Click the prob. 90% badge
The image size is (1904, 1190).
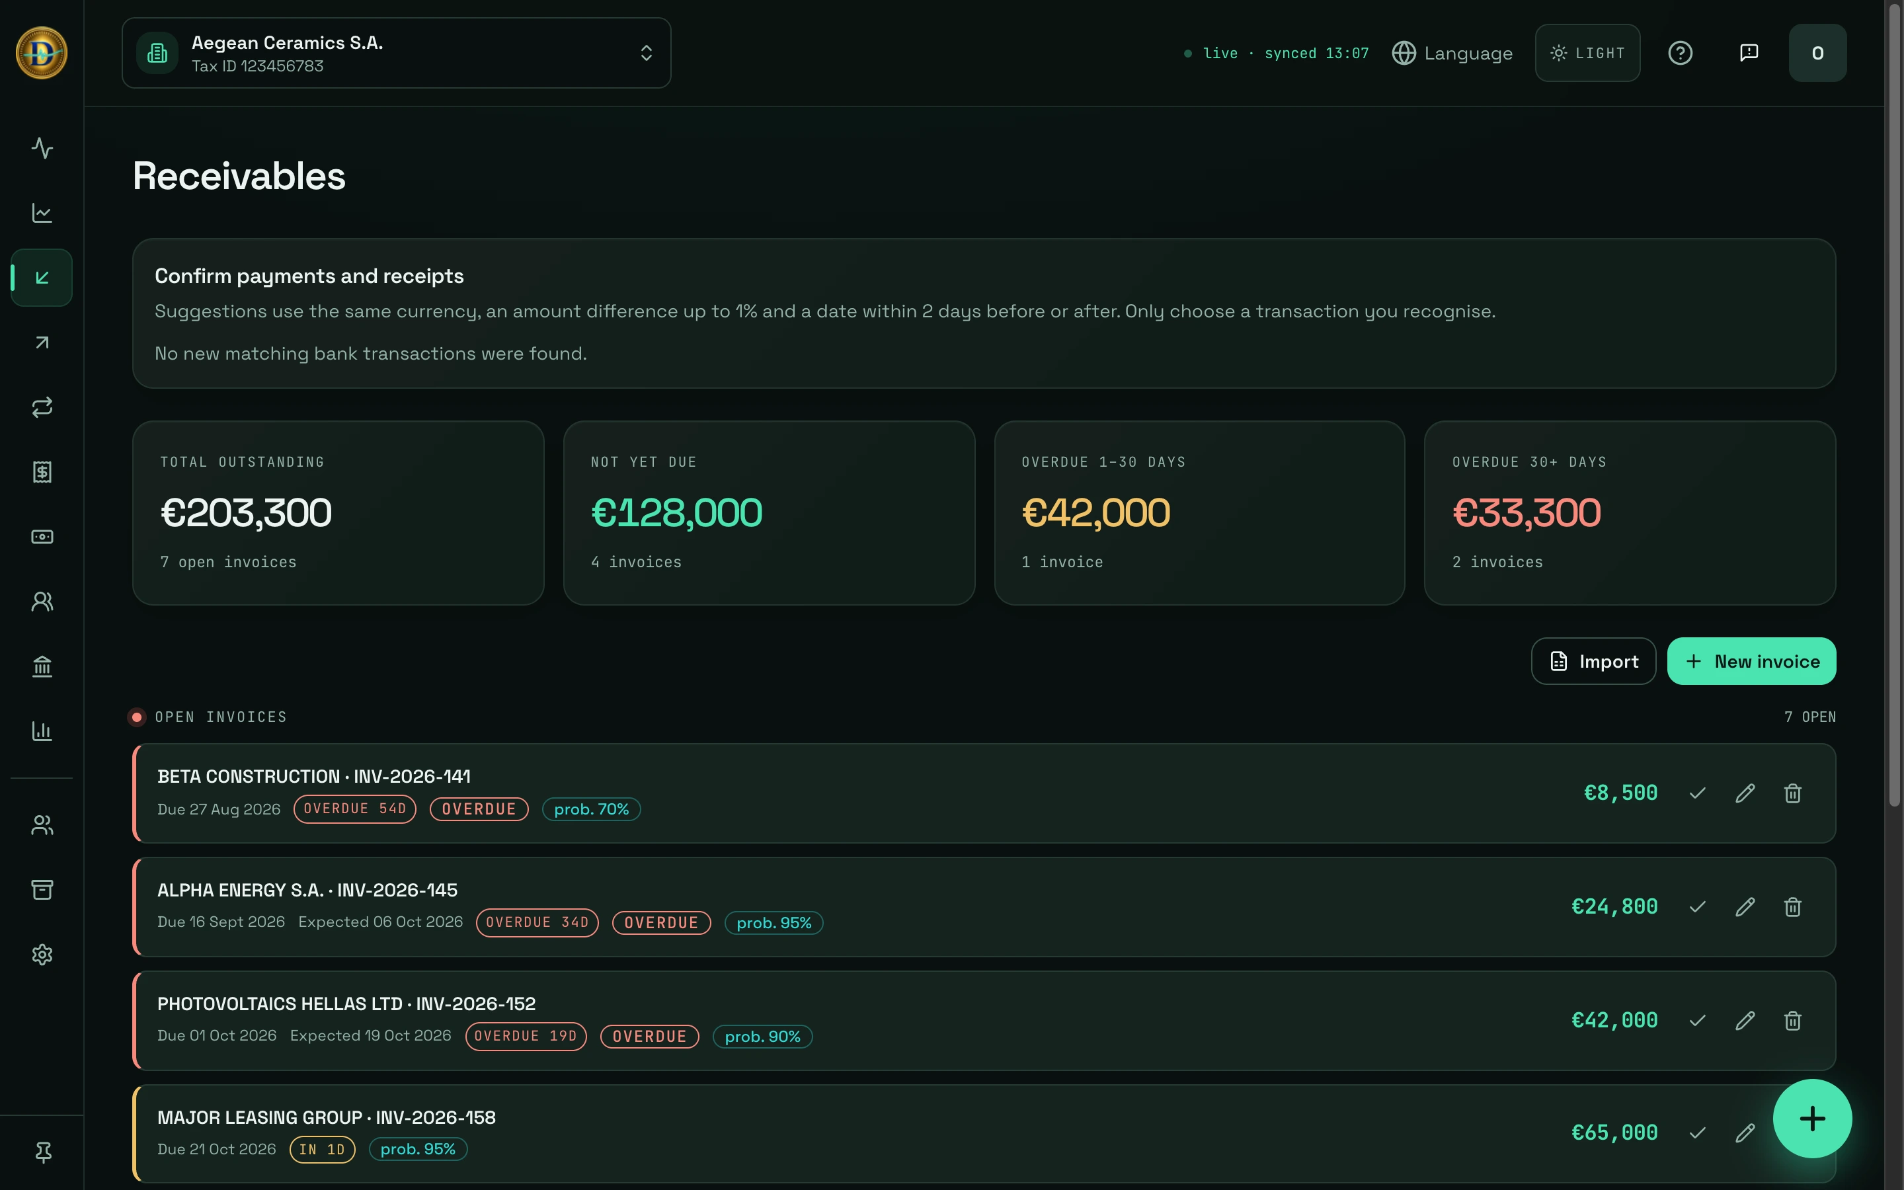[762, 1037]
